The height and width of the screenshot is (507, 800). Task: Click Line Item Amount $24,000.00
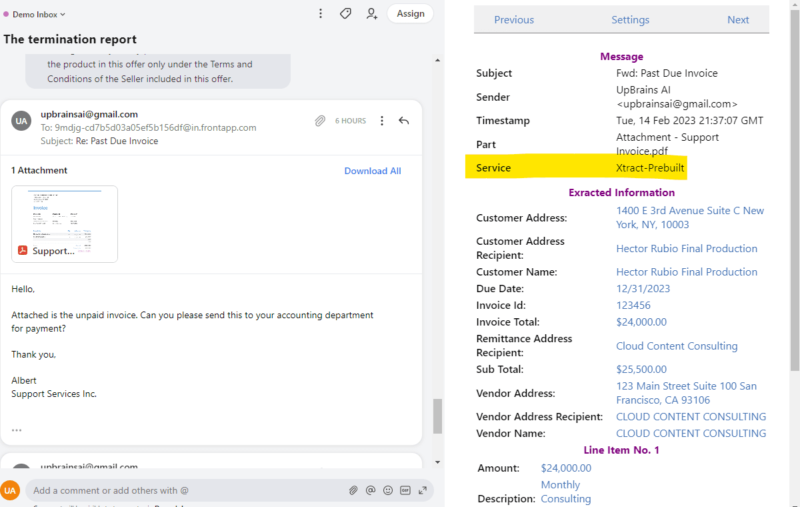pos(566,468)
